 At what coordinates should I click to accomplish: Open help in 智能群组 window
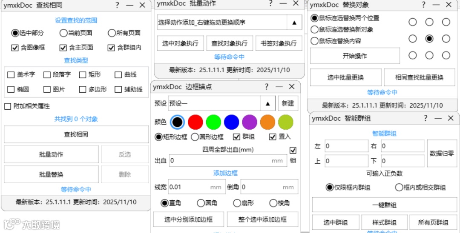point(425,118)
